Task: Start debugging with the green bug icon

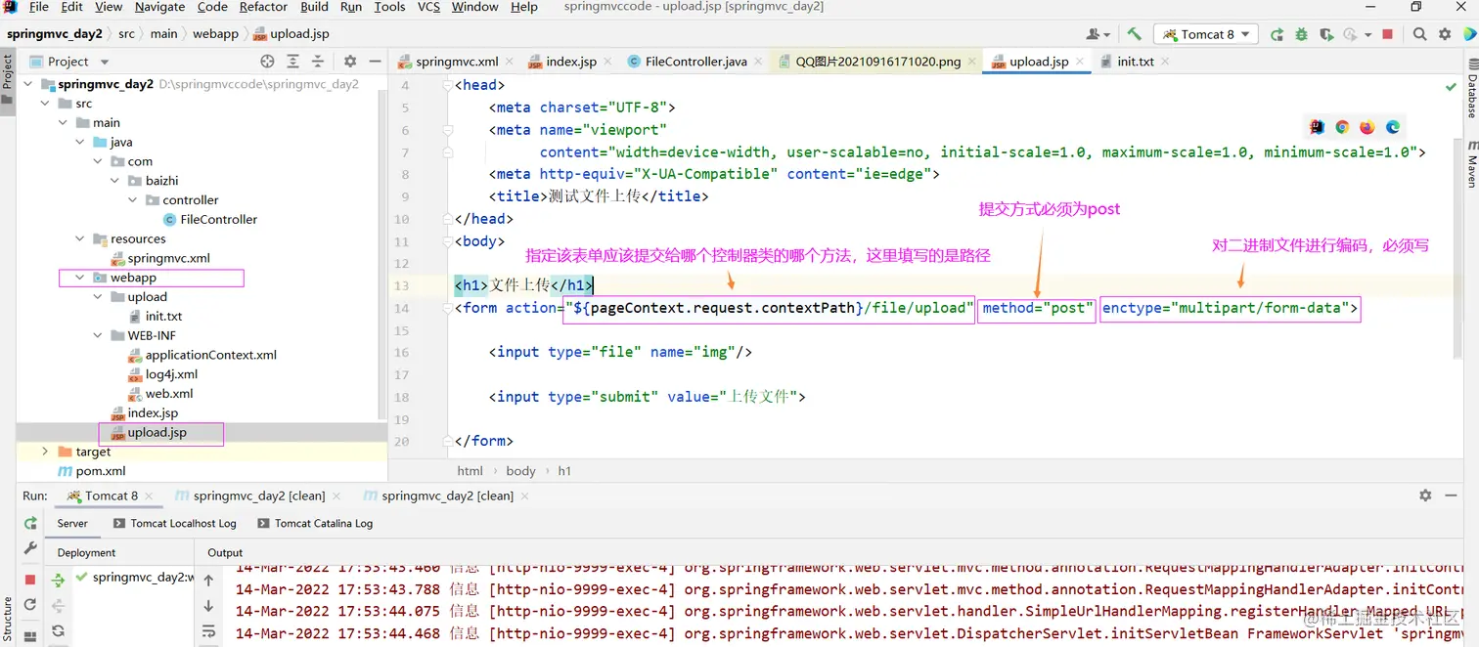Action: coord(1301,34)
